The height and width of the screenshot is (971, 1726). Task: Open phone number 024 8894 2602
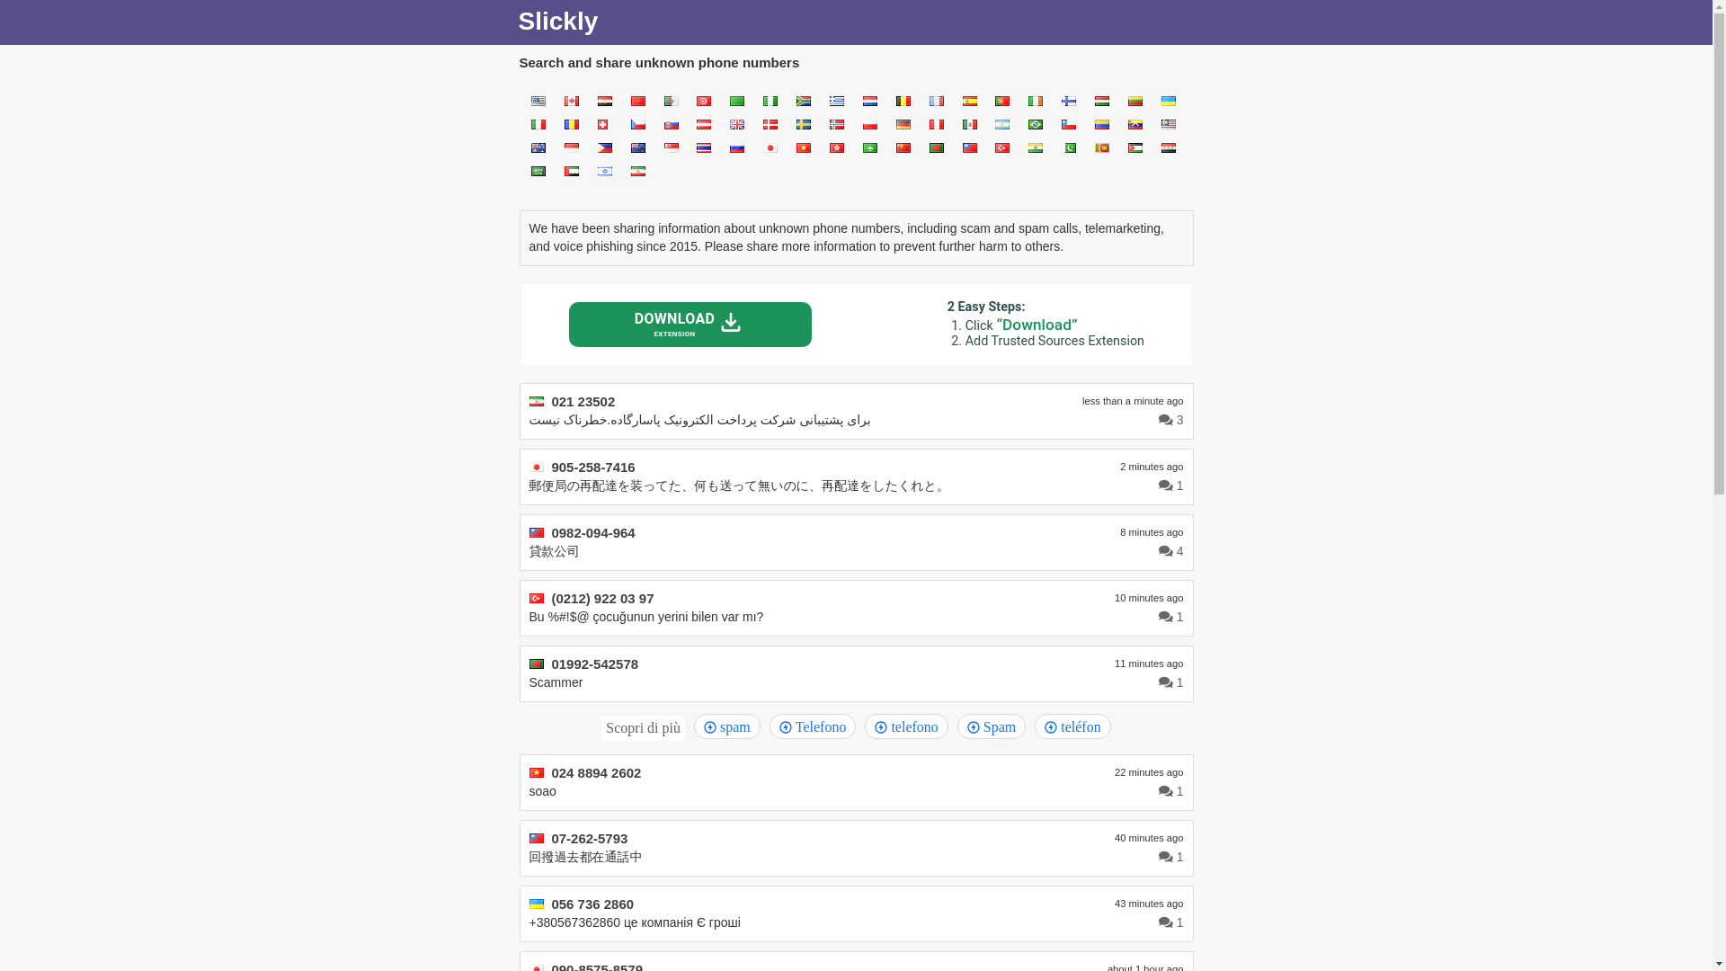(x=596, y=773)
